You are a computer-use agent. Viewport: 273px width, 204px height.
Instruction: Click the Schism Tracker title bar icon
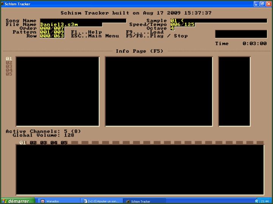2,4
